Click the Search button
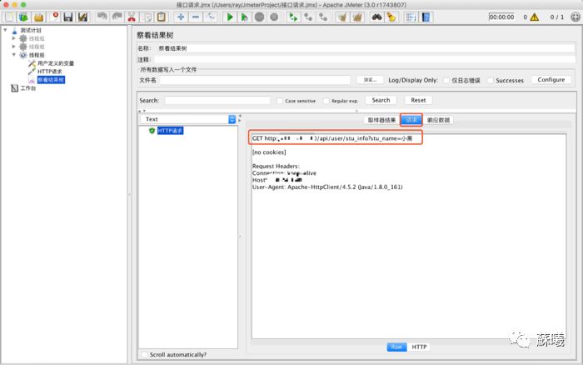This screenshot has height=365, width=583. tap(381, 100)
